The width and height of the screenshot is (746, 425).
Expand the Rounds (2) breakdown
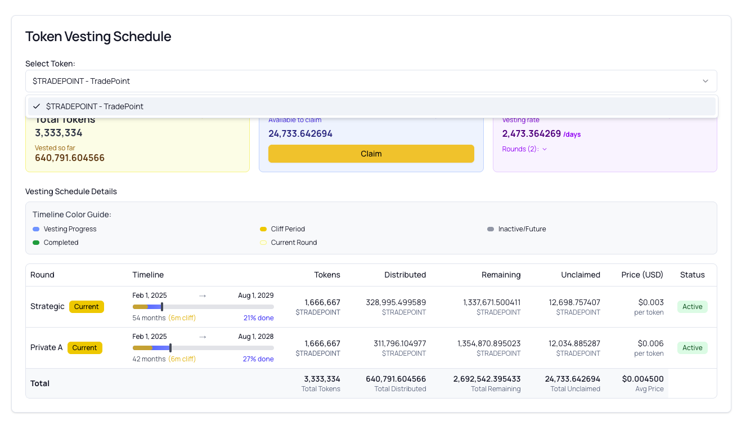pos(524,149)
